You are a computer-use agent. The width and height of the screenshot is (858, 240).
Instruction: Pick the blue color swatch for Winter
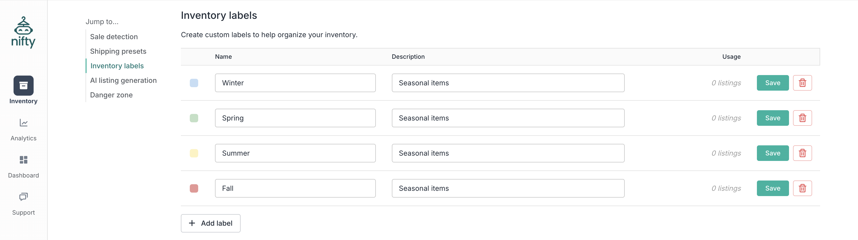pyautogui.click(x=194, y=83)
